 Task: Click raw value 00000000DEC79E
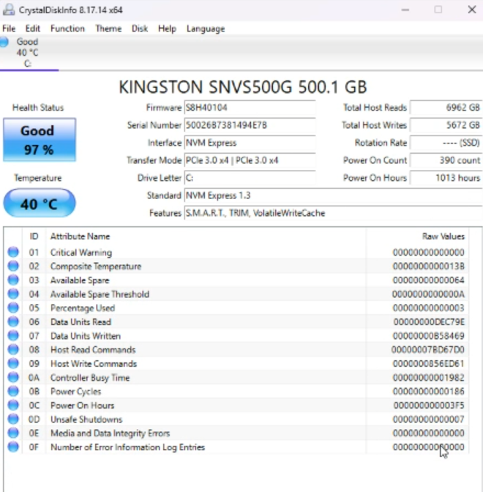[x=429, y=322]
